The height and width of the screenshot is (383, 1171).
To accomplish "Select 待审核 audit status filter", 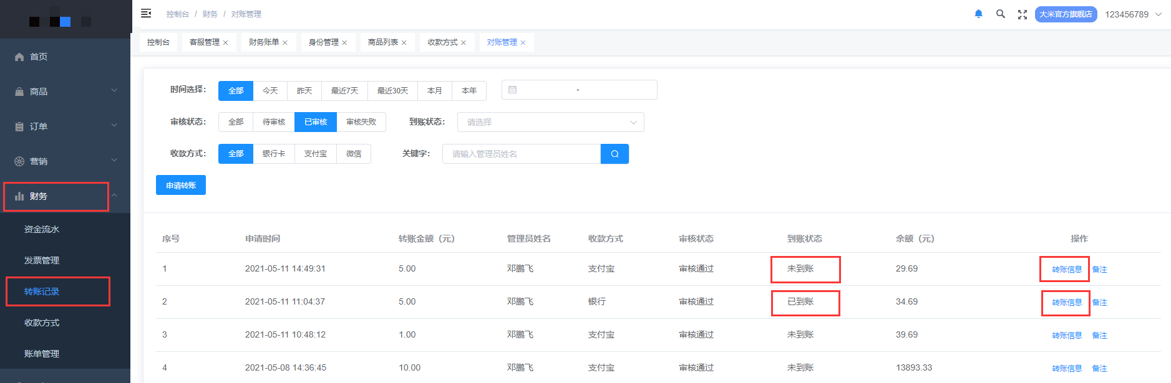I will pyautogui.click(x=274, y=122).
